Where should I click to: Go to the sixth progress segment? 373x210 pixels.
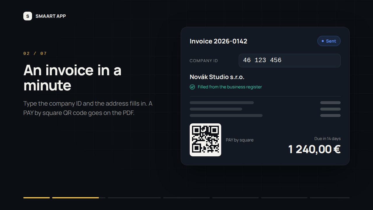click(284, 198)
